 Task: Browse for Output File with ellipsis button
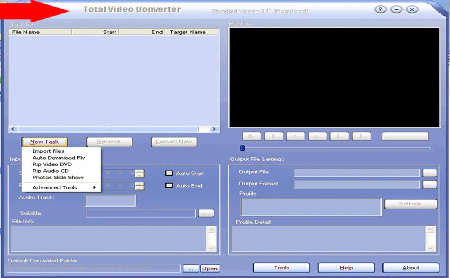(x=429, y=173)
